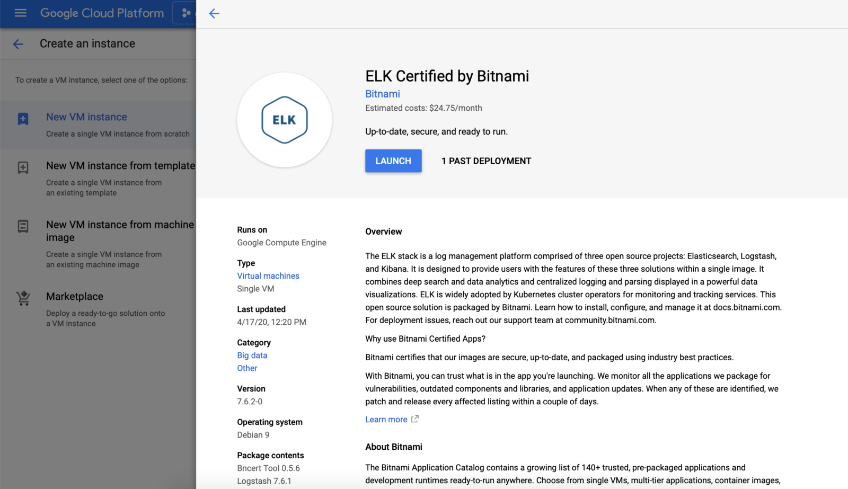
Task: Click the machine image icon
Action: point(23,227)
